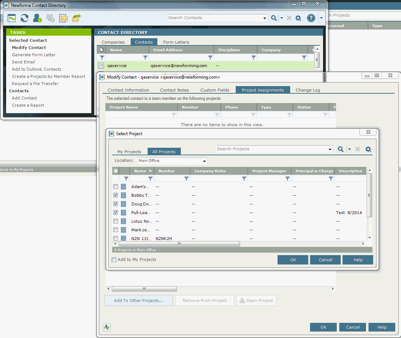Open the Companies tab in Contact Directory
This screenshot has height=338, width=401.
click(113, 42)
